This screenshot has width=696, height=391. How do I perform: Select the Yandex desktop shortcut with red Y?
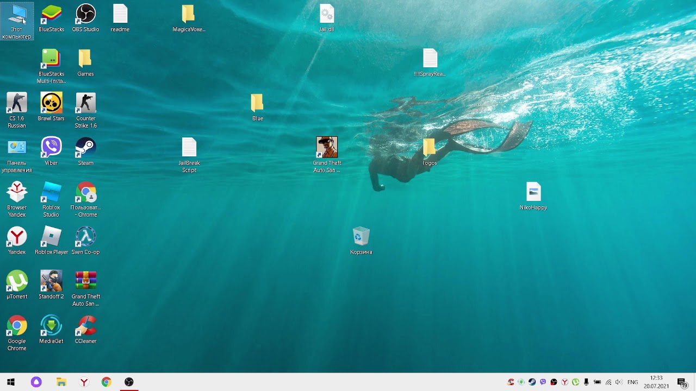point(17,241)
